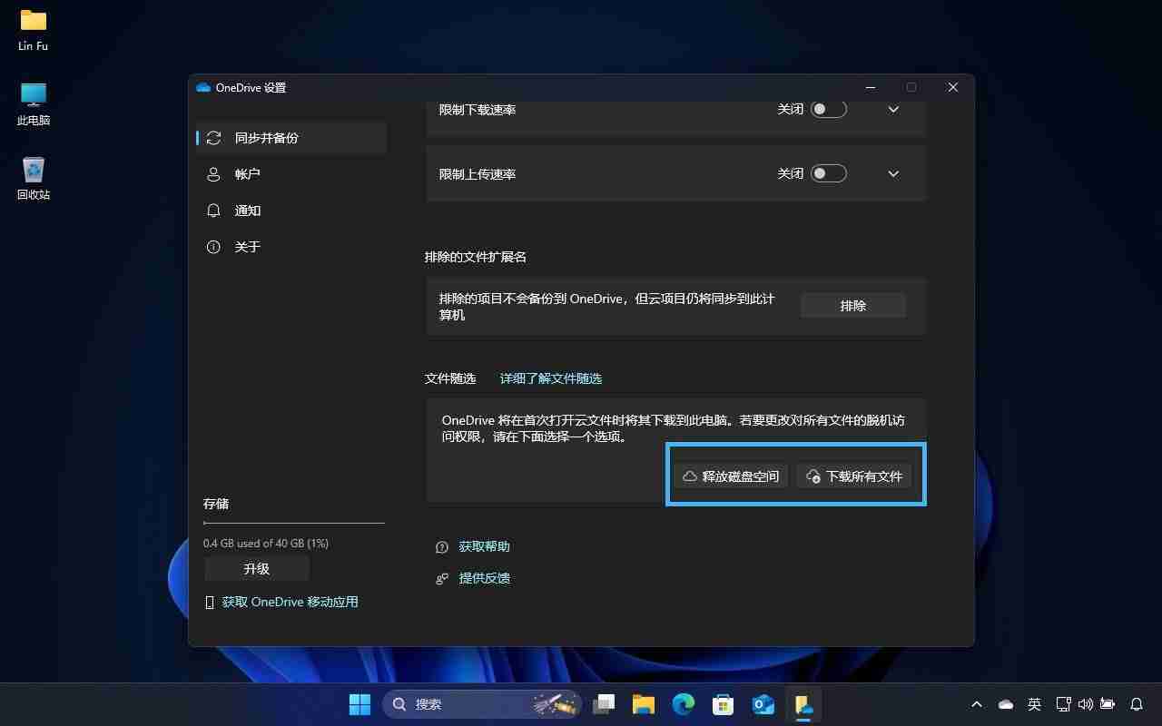Open the 通知 notification settings
1162x726 pixels.
click(x=247, y=211)
